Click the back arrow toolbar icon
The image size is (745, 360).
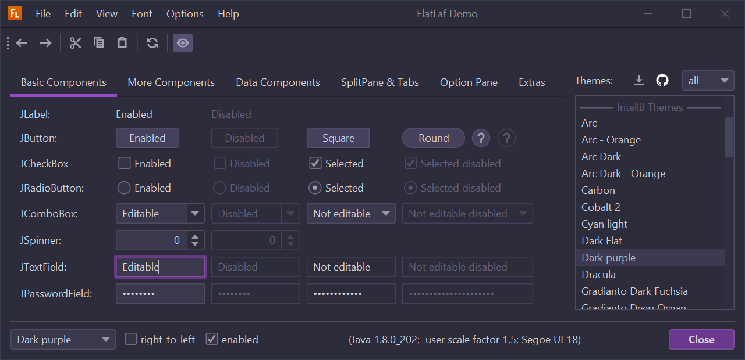pos(22,43)
